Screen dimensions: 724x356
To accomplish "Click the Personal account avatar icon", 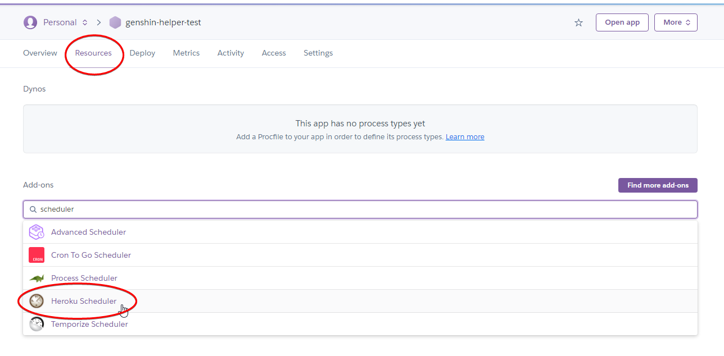I will pyautogui.click(x=30, y=22).
